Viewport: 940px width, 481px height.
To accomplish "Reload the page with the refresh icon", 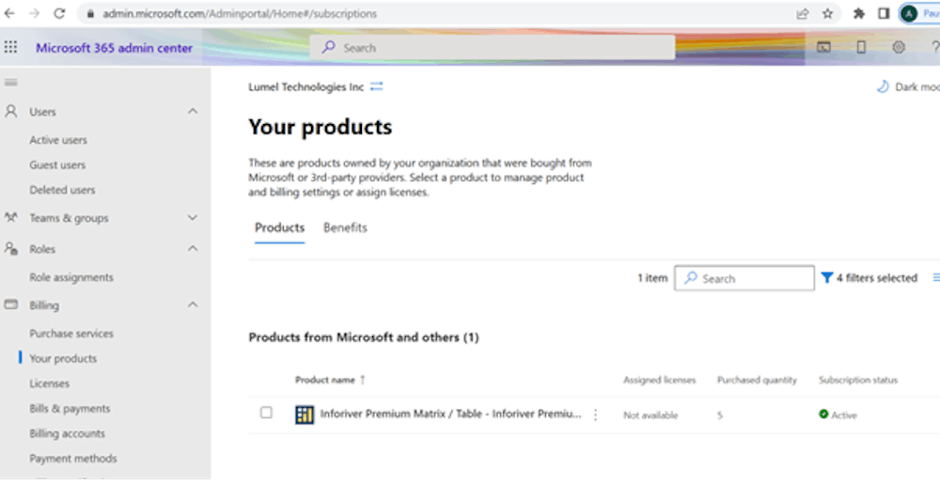I will 59,13.
